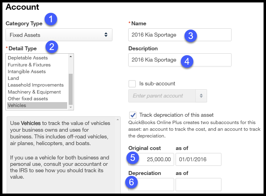The height and width of the screenshot is (196, 266).
Task: Click the Vehicles description panel scroll-up arrow
Action: point(118,119)
